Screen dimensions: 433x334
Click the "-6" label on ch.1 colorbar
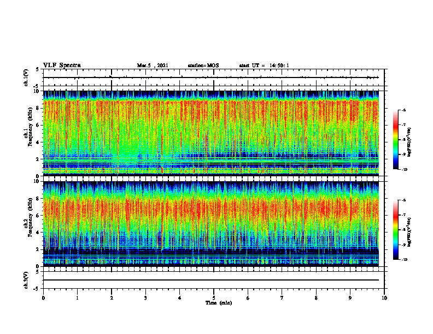(x=403, y=110)
